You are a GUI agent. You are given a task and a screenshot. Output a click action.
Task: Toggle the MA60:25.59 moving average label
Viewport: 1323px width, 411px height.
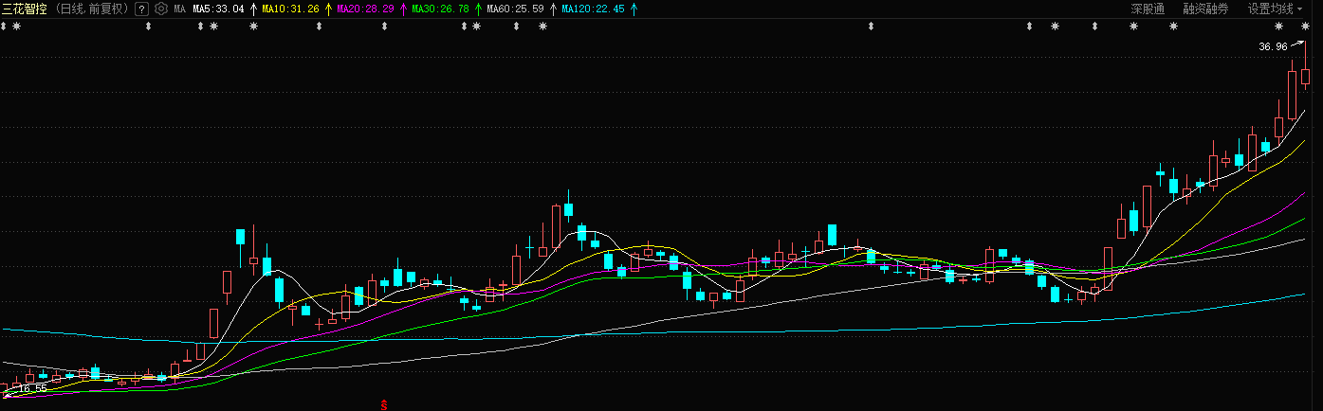click(x=515, y=9)
